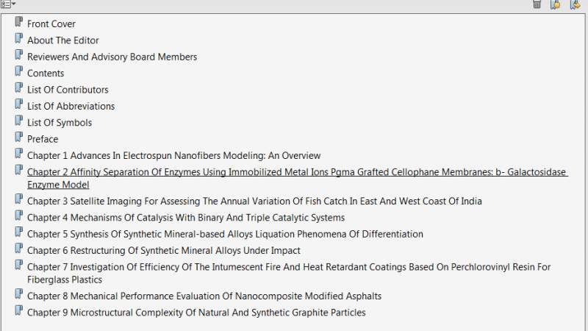Select Chapter 4 Mechanisms Of Catalysis
The height and width of the screenshot is (331, 588).
click(x=186, y=218)
